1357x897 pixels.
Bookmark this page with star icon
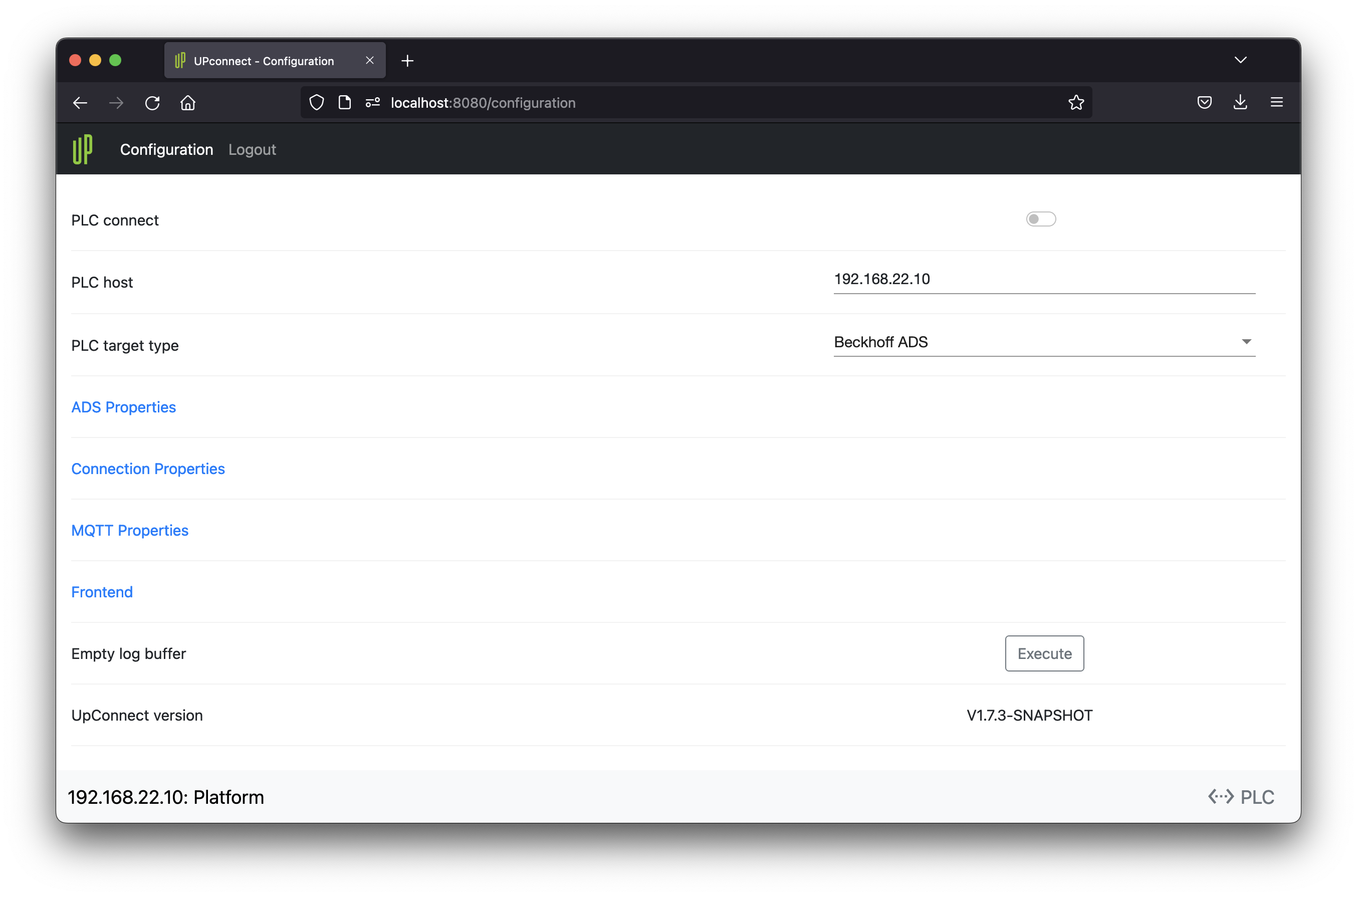(x=1075, y=102)
